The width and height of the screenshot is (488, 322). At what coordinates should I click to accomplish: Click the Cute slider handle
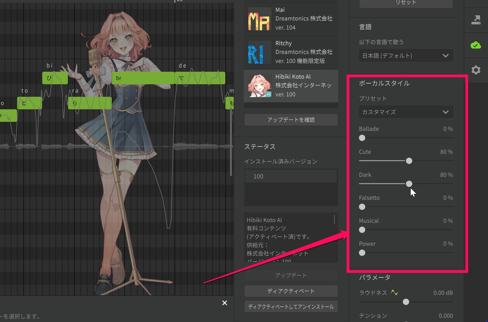point(409,161)
